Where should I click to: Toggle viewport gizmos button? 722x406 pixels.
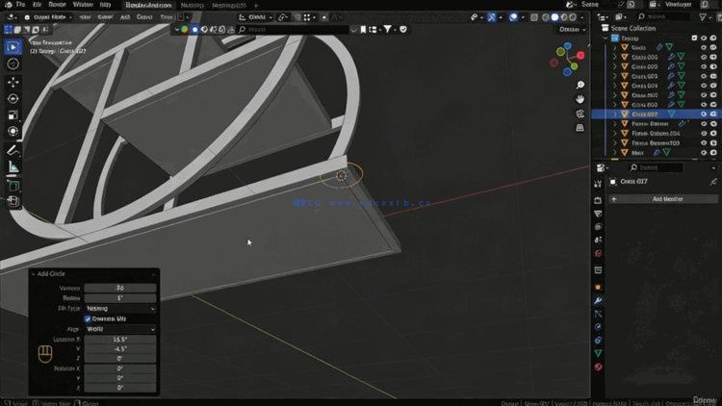(491, 17)
